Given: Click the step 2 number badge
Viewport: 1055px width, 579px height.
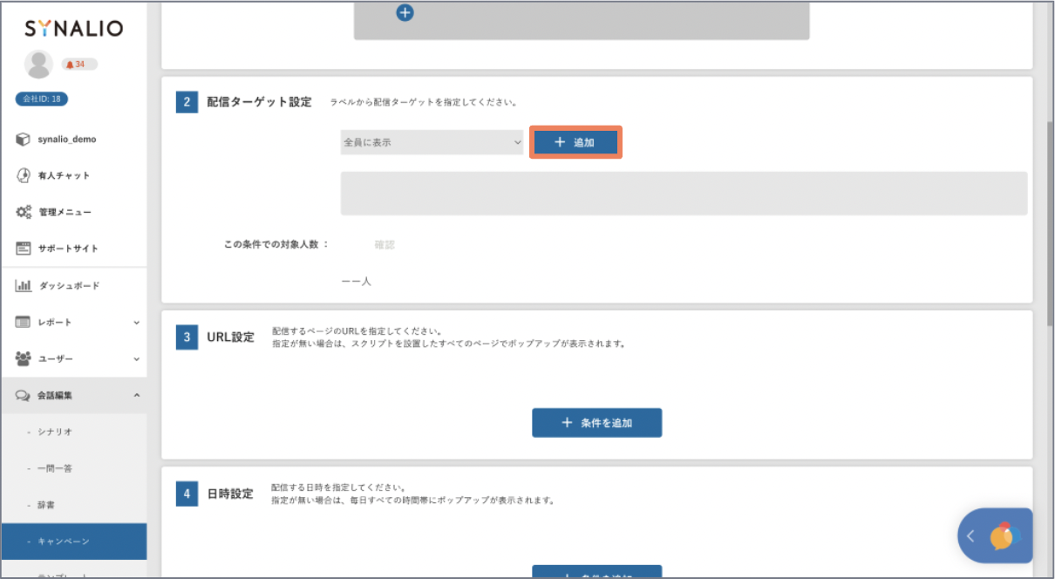Looking at the screenshot, I should click(187, 101).
